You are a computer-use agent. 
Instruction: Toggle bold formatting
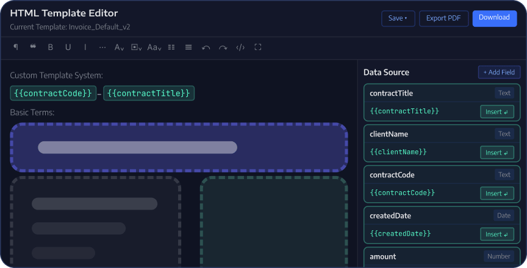click(51, 48)
